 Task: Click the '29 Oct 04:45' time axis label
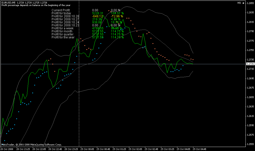[200, 149]
